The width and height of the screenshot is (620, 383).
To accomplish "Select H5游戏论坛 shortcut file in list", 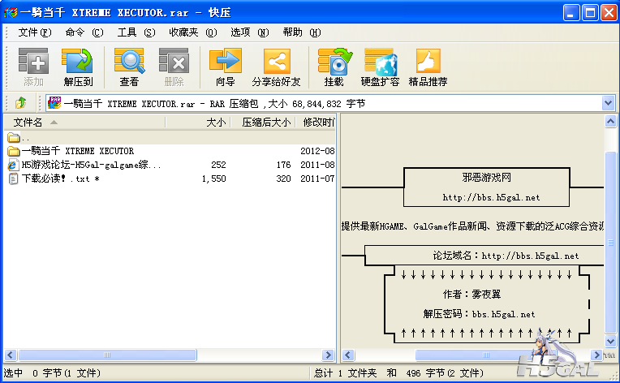I will pyautogui.click(x=91, y=165).
